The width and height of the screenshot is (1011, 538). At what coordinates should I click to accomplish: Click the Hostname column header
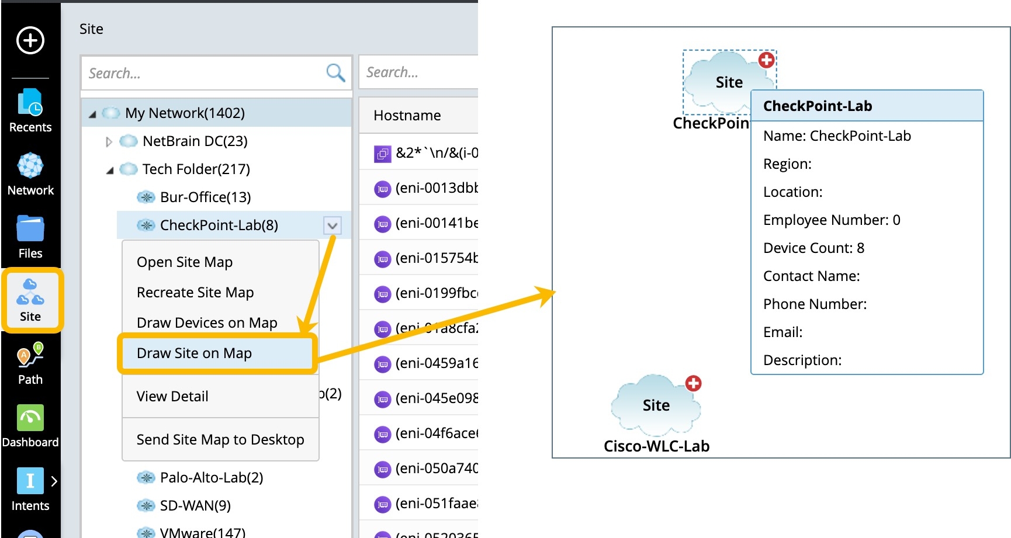407,116
